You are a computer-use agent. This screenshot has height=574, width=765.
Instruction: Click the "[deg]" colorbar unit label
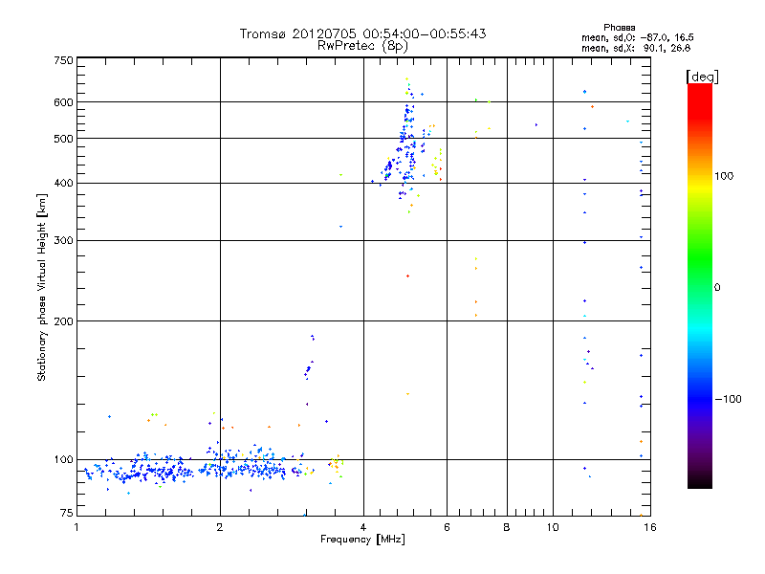(x=702, y=77)
